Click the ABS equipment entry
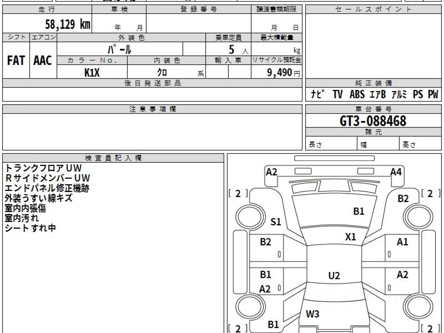The height and width of the screenshot is (333, 444). pyautogui.click(x=357, y=95)
